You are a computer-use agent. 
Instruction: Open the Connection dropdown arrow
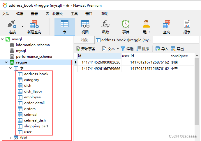pyautogui.click(x=22, y=27)
